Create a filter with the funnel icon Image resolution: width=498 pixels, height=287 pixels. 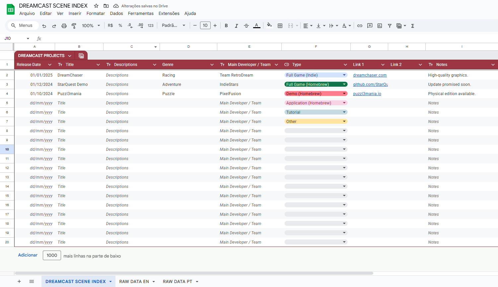tap(390, 26)
